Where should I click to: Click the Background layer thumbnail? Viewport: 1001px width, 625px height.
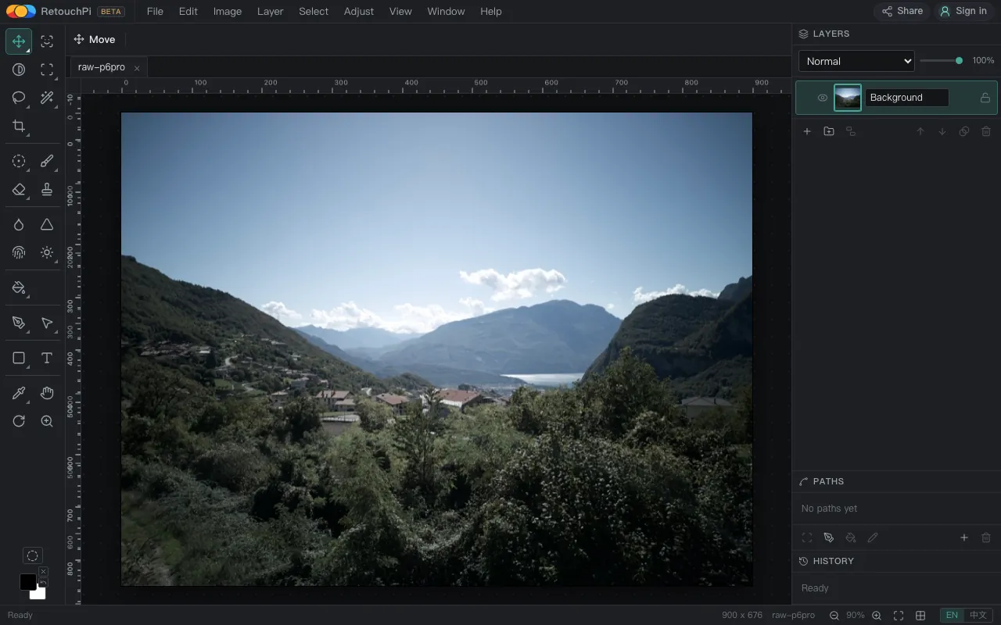848,98
